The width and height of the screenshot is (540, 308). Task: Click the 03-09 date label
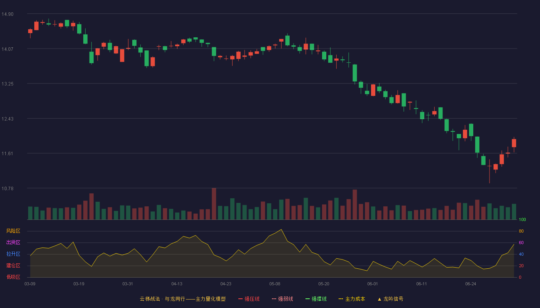click(x=30, y=284)
